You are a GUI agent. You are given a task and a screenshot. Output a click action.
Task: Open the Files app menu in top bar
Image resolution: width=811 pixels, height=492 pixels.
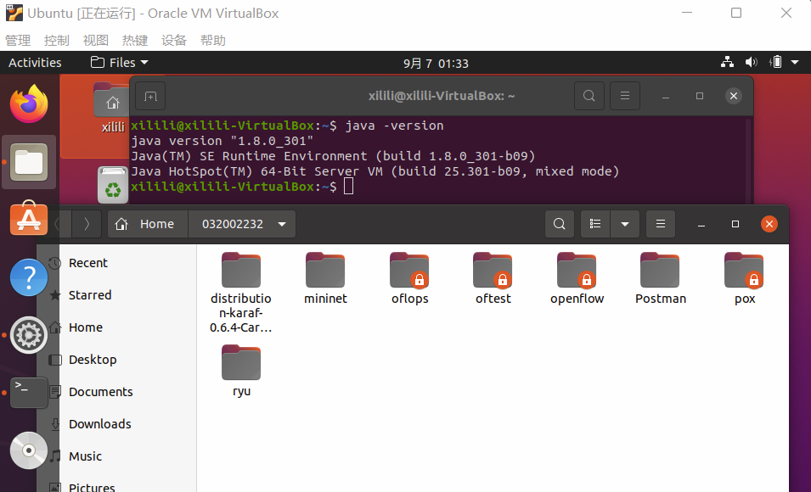point(120,63)
